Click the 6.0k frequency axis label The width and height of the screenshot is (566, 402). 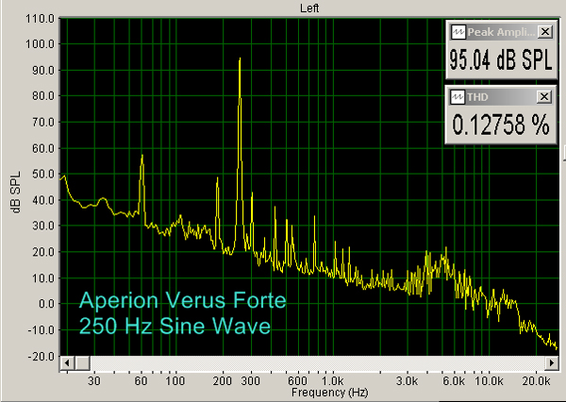[454, 380]
